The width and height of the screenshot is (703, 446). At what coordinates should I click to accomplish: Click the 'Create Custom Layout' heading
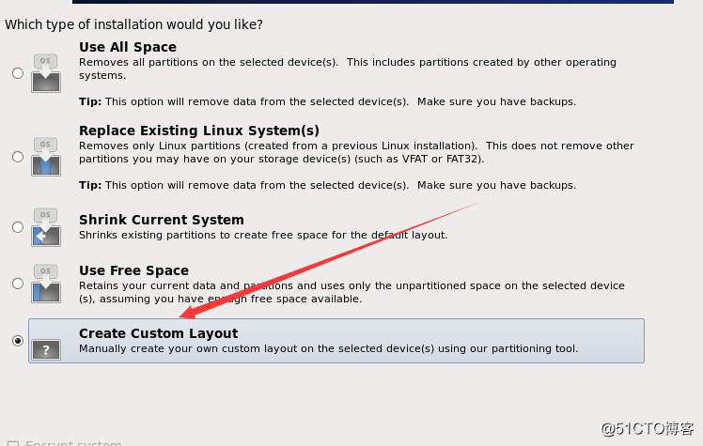tap(158, 333)
